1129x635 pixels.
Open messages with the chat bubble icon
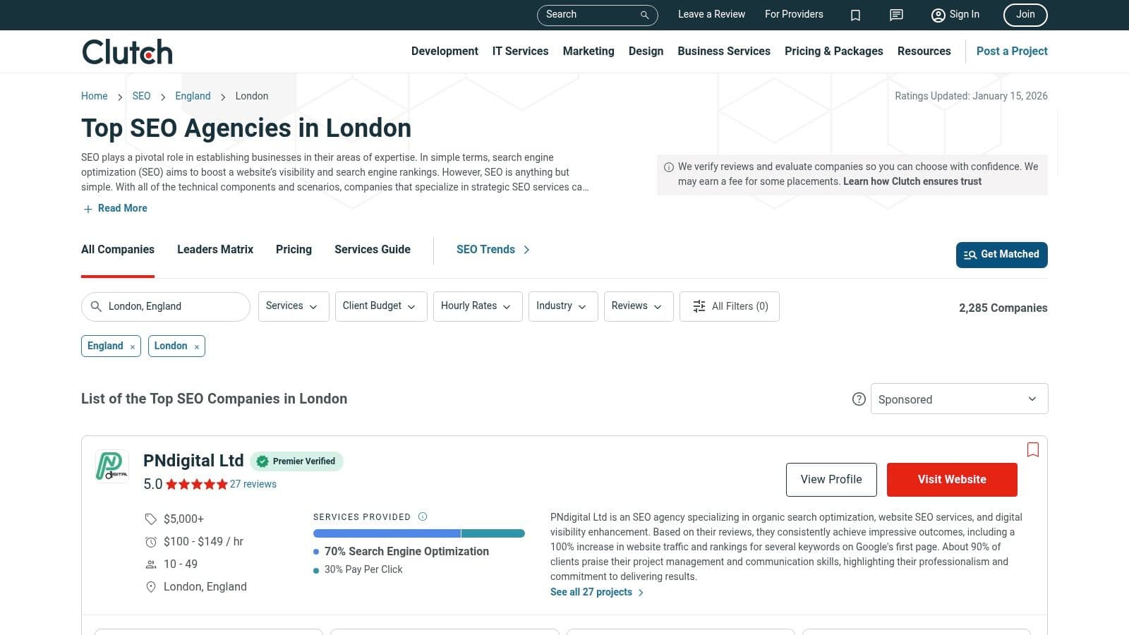click(x=895, y=15)
